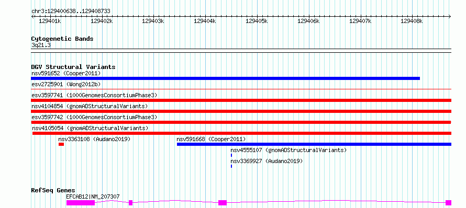Image resolution: width=466 pixels, height=208 pixels.
Task: Click the DGV Structural Variants track title
Action: [x=73, y=67]
